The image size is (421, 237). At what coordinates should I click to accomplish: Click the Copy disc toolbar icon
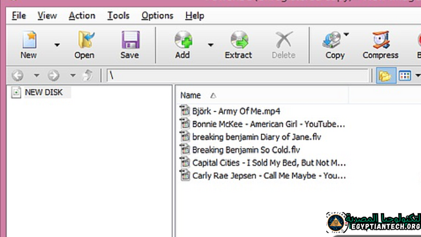(x=333, y=40)
